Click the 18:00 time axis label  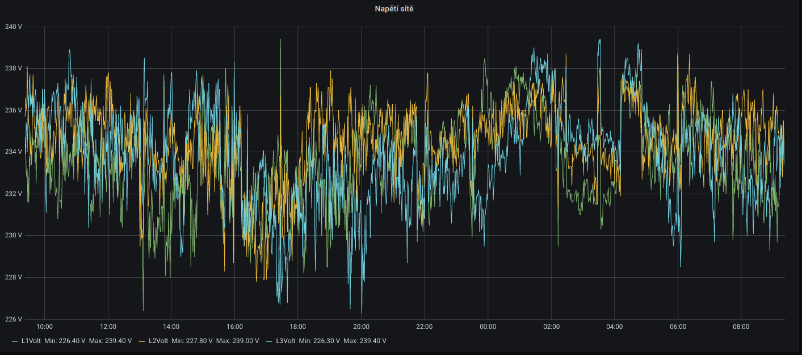298,327
